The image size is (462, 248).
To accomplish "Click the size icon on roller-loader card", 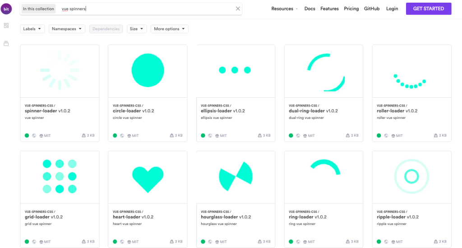I will pyautogui.click(x=435, y=135).
